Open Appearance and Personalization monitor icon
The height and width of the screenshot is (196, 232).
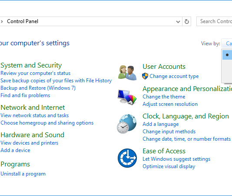[x=127, y=97]
